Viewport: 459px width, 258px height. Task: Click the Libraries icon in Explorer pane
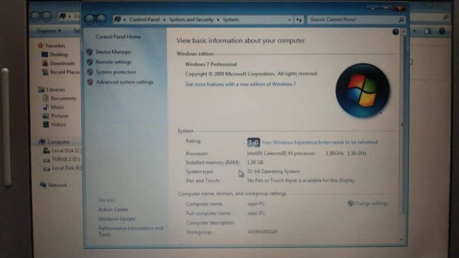coord(41,89)
